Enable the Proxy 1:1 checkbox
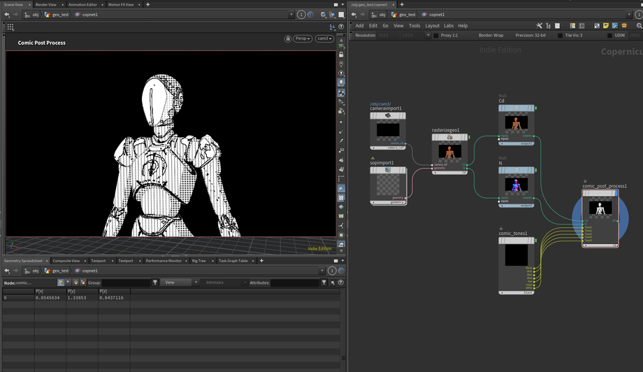Image resolution: width=643 pixels, height=372 pixels. pyautogui.click(x=436, y=35)
